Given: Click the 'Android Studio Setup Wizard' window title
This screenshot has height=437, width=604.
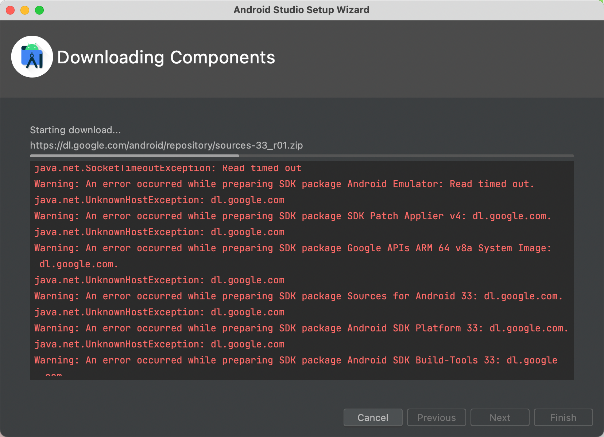Looking at the screenshot, I should [x=302, y=10].
